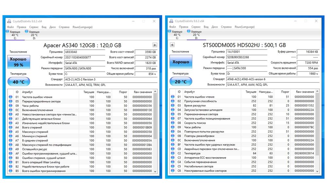Screen dimensions: 327x194
Task: Click next disk arrow beside Apacer AS340 title
Action: [x=155, y=45]
